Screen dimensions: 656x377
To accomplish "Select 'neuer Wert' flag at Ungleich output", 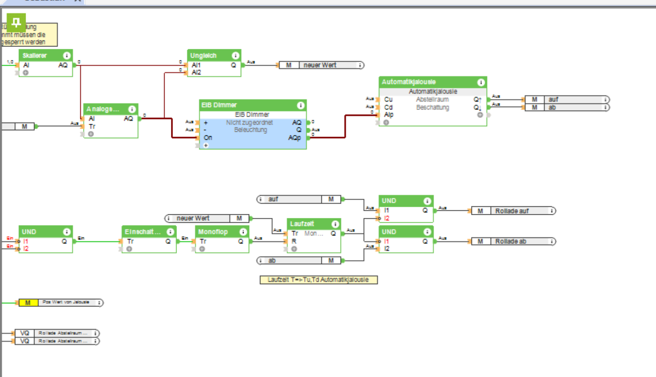I will point(322,65).
